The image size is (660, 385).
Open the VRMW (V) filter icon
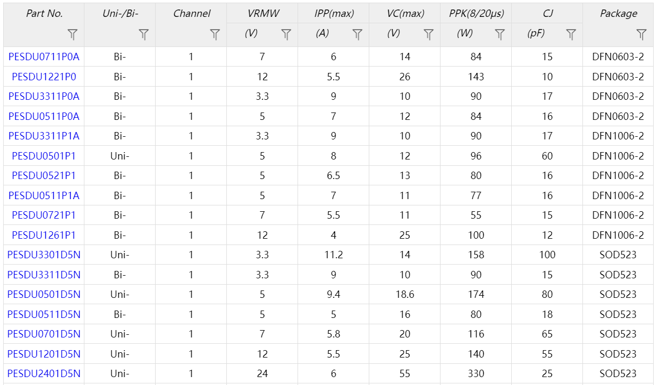[x=286, y=35]
